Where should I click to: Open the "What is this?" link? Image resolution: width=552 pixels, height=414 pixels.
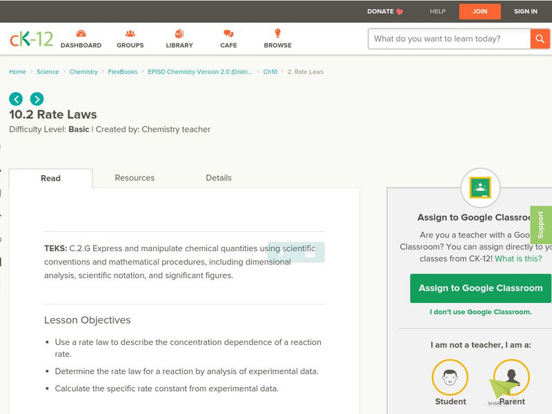[517, 259]
